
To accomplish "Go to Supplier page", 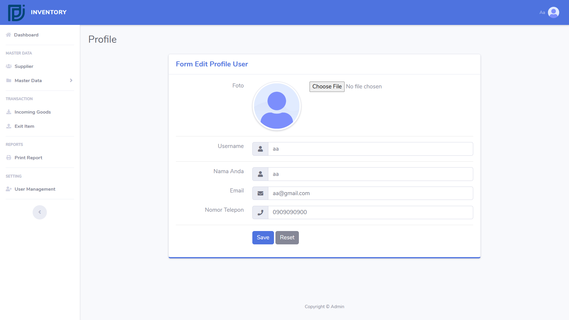I will pos(24,66).
